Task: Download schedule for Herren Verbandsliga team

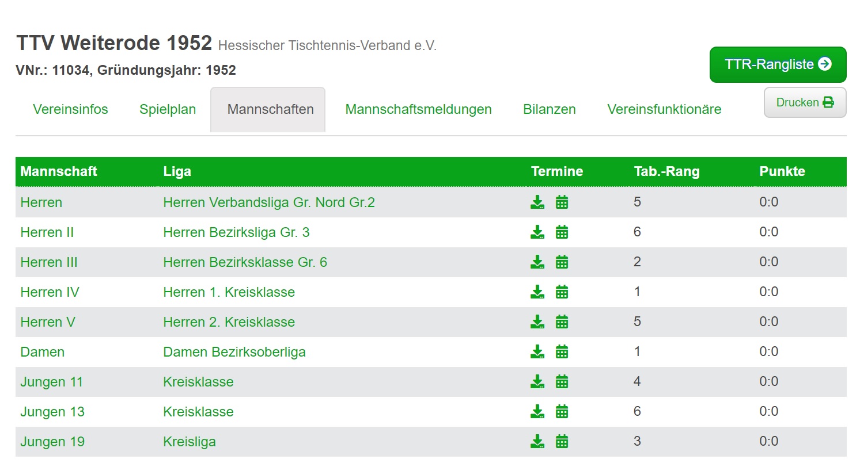Action: point(537,202)
